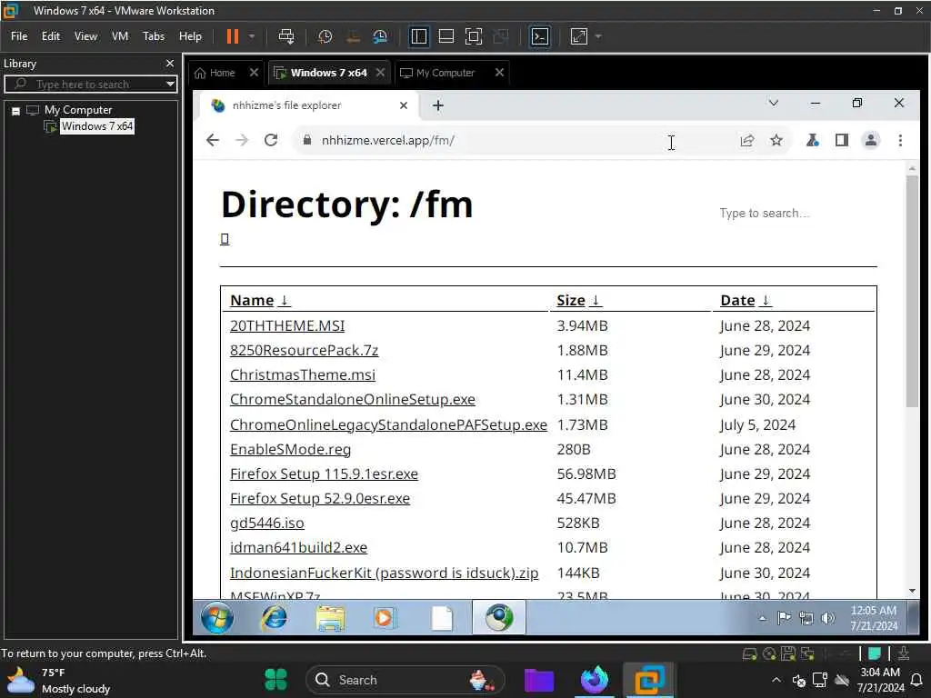Open Windows Explorer folder on guest taskbar
Screen dimensions: 931x698
click(x=330, y=618)
